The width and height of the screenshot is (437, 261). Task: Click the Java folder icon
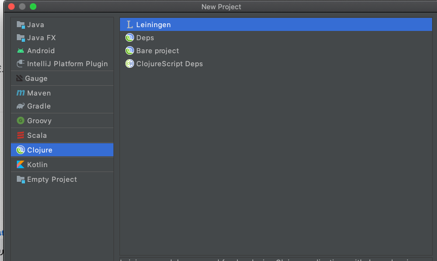click(x=21, y=24)
